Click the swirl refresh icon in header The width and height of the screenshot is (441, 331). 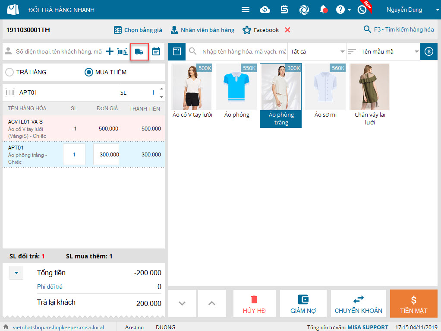coord(304,10)
